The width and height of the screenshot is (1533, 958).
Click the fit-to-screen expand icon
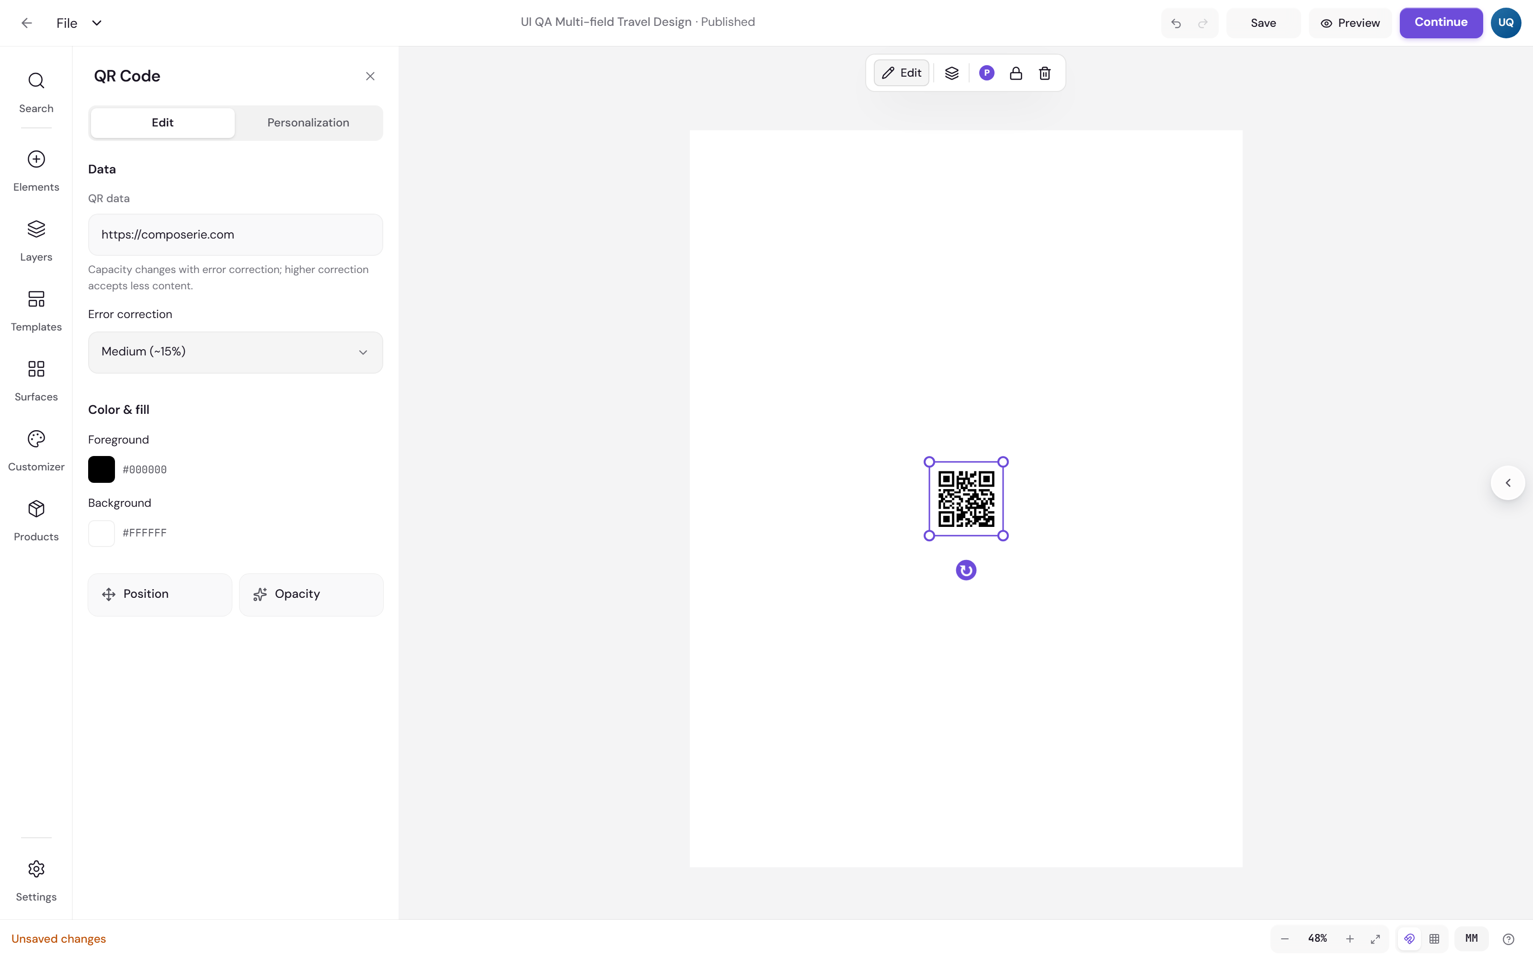(1375, 939)
